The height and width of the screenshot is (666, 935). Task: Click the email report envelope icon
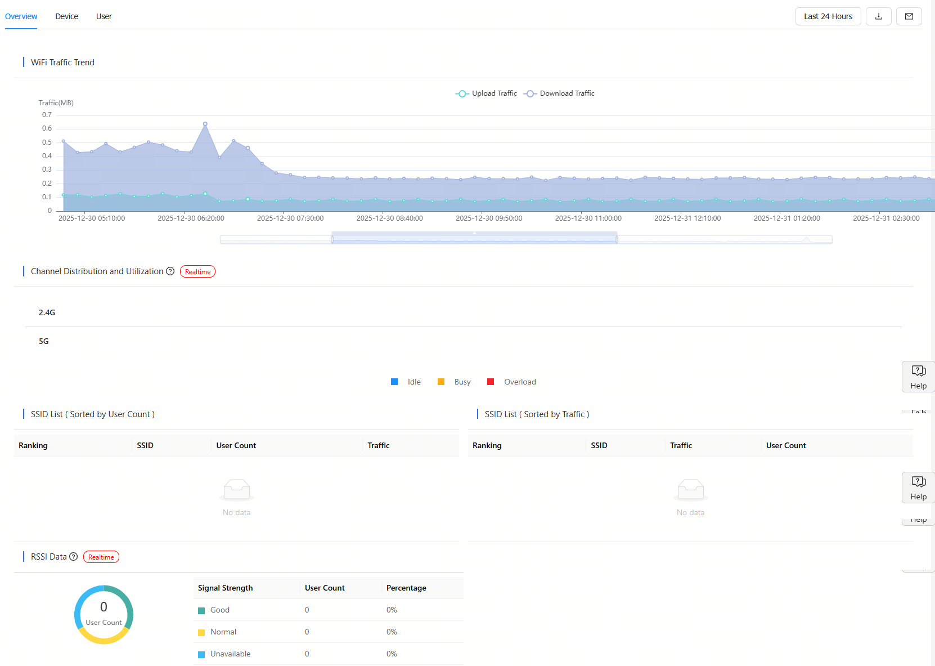click(x=909, y=16)
